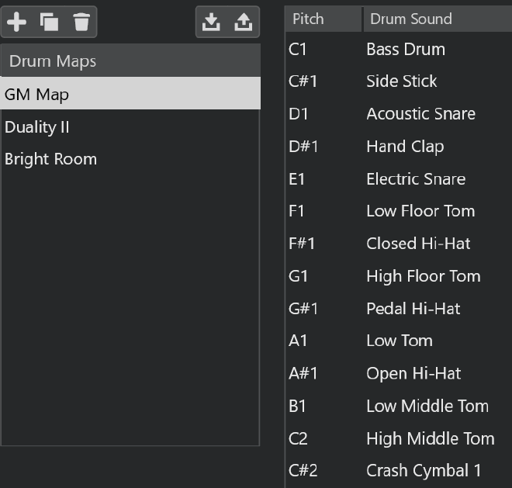Select the Duality II drum map
512x488 pixels.
tap(130, 126)
